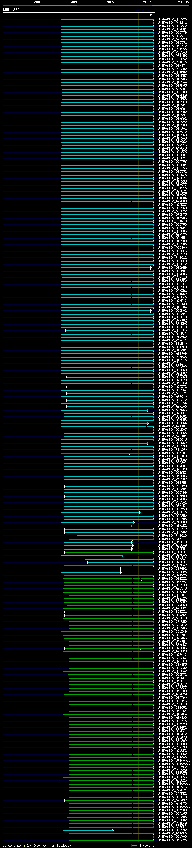Select the last hit UniRef100_Q5P2V5
This screenshot has width=192, height=848.
tap(172, 840)
